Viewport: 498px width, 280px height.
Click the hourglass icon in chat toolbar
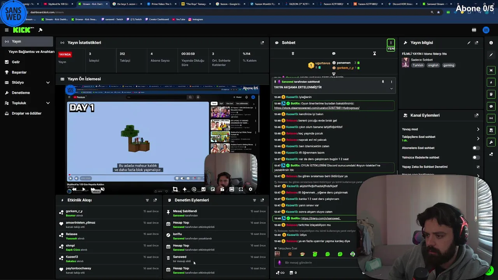[x=375, y=53]
